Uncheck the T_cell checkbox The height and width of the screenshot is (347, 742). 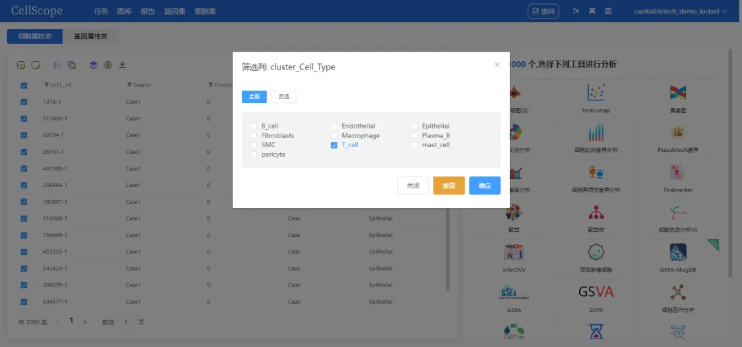(x=335, y=146)
